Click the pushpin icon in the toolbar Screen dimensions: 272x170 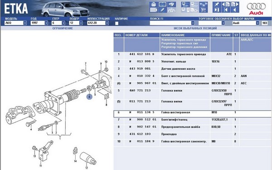[x=217, y=5]
